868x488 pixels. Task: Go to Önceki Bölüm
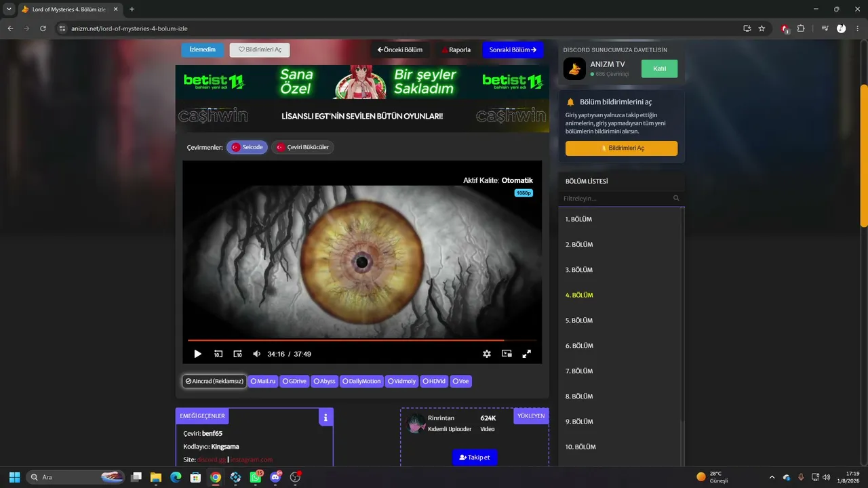tap(400, 49)
